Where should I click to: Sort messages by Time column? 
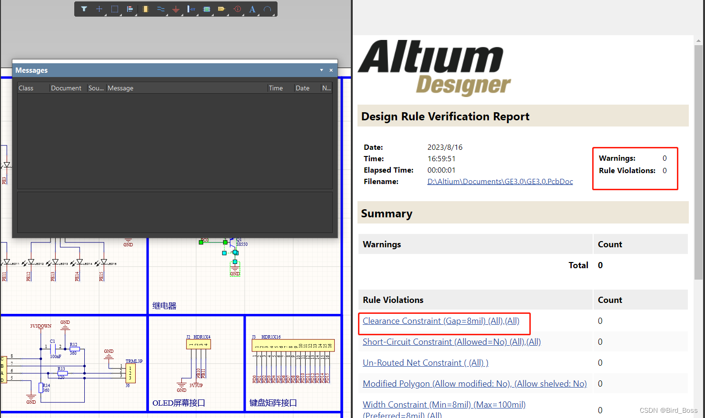pyautogui.click(x=280, y=88)
